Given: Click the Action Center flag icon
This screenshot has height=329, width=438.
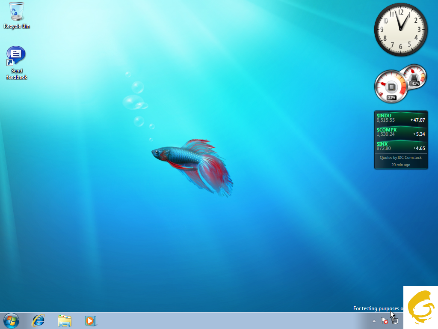Looking at the screenshot, I should click(384, 321).
